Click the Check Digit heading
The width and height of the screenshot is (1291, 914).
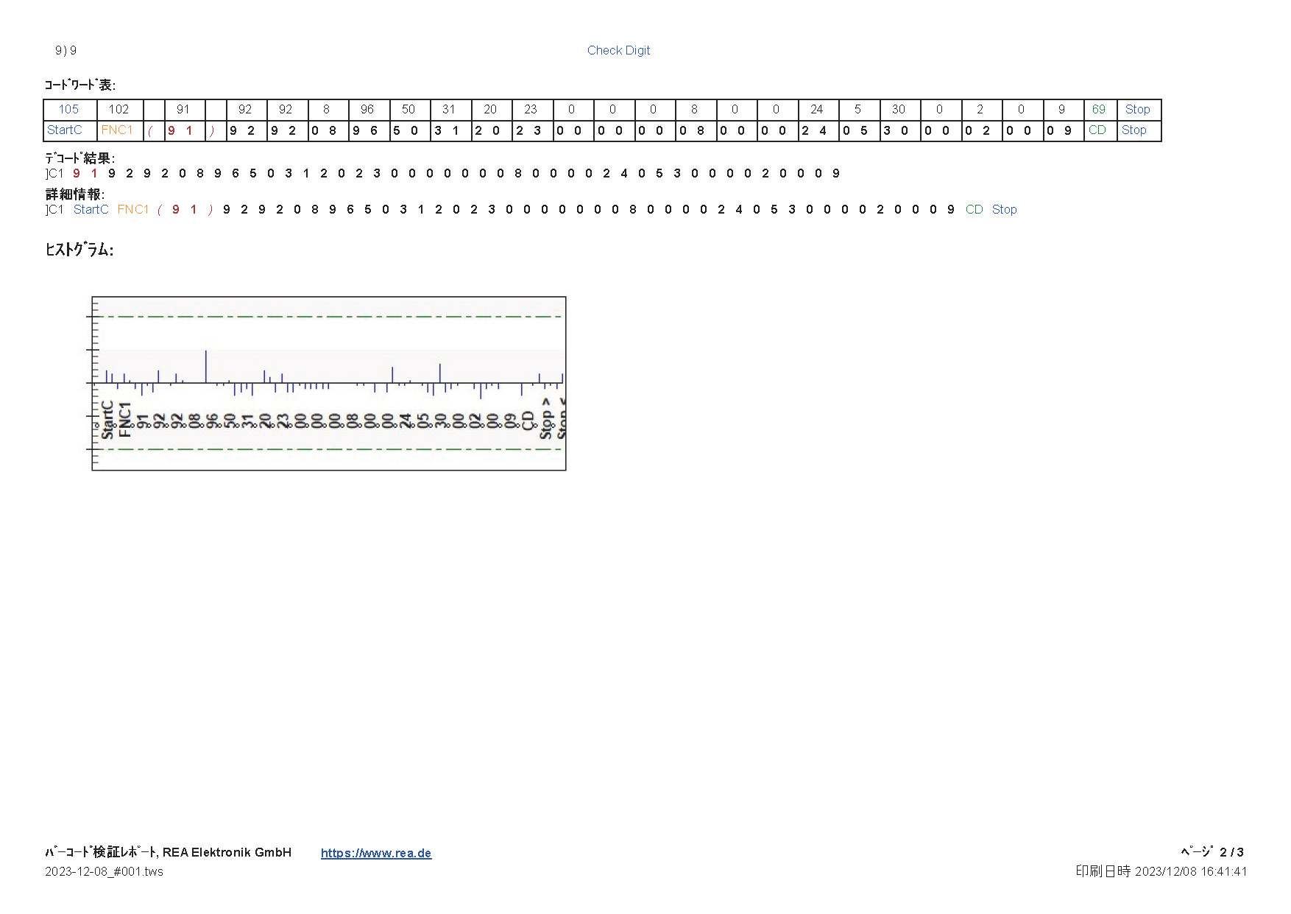pyautogui.click(x=618, y=50)
